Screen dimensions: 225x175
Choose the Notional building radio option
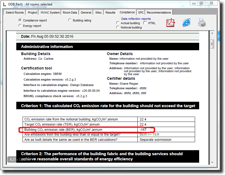tap(118, 27)
